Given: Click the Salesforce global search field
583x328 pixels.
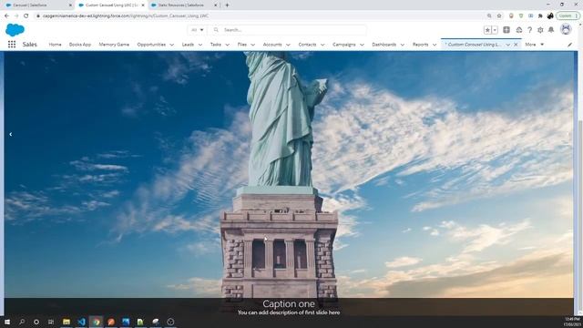Looking at the screenshot, I should click(x=289, y=30).
